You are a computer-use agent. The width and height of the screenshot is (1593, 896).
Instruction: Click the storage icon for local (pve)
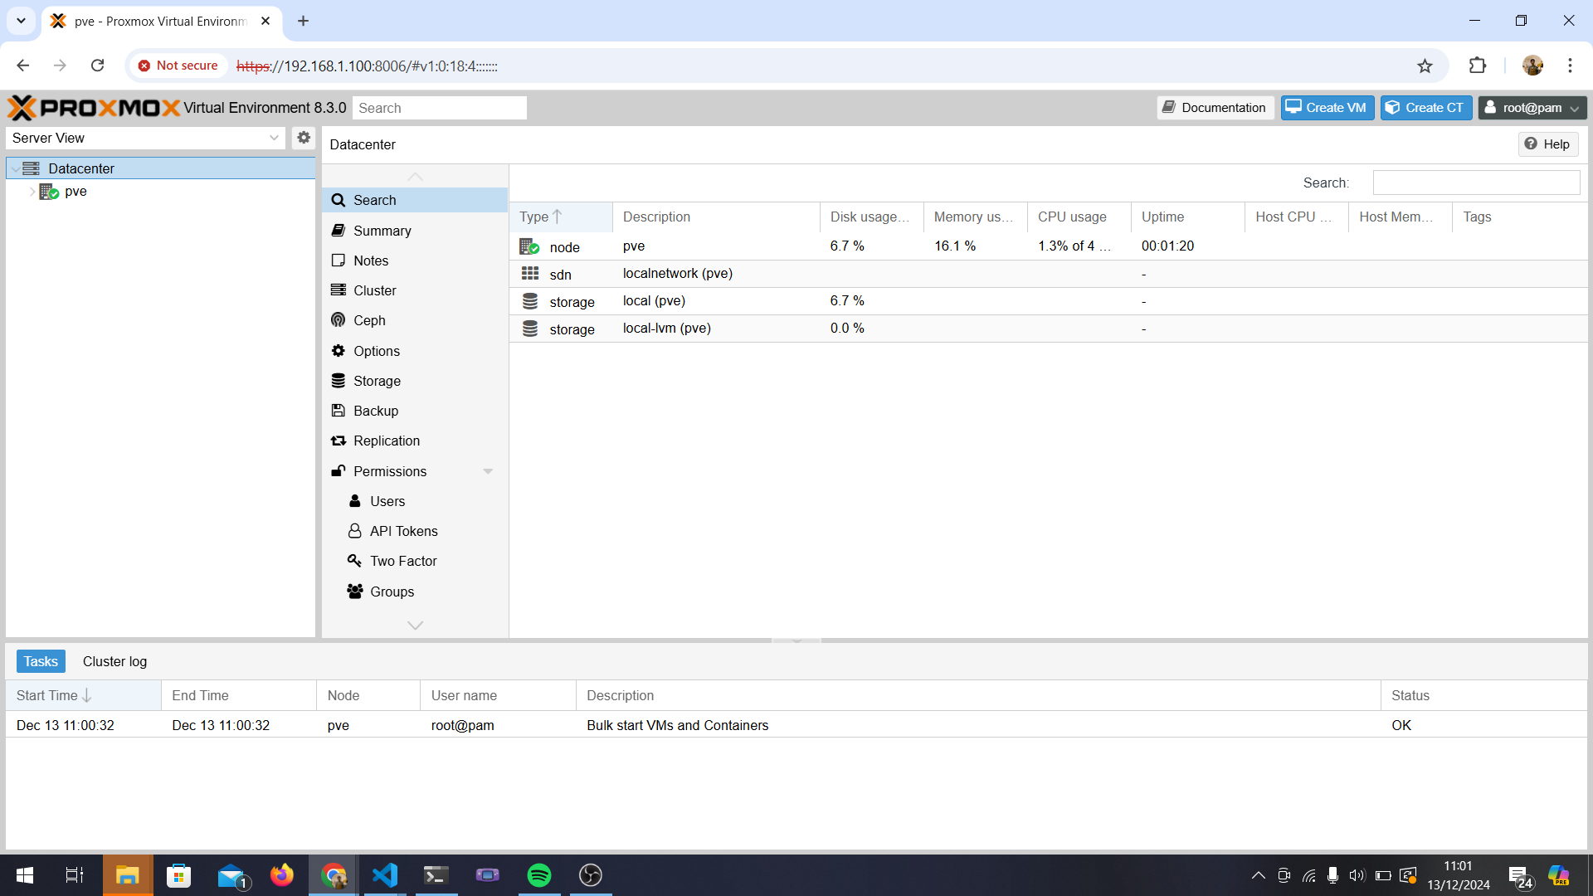click(530, 301)
